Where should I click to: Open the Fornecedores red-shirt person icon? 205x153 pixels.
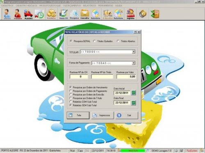click(18, 14)
